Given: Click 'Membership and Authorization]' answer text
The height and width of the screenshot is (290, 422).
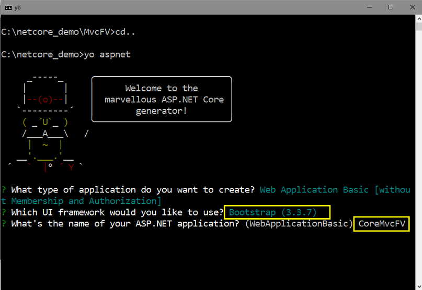Looking at the screenshot, I should pos(86,201).
